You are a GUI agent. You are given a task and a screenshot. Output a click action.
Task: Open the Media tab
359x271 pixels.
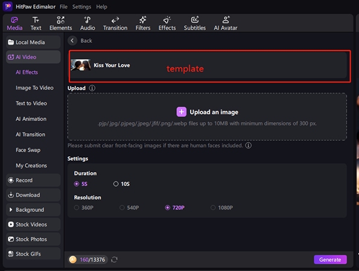pos(14,23)
